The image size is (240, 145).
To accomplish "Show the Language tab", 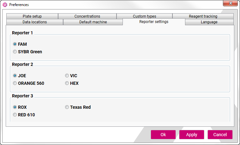I will point(209,22).
